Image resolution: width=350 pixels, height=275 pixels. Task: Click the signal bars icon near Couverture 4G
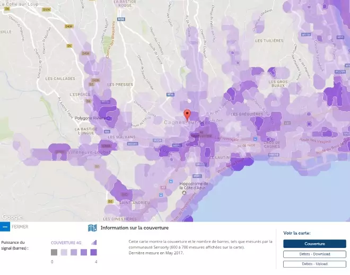(x=94, y=242)
